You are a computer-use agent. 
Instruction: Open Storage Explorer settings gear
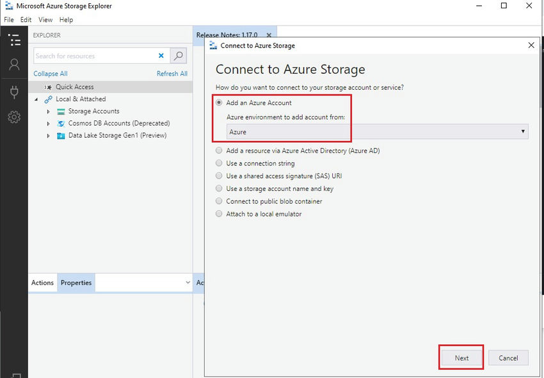click(14, 117)
